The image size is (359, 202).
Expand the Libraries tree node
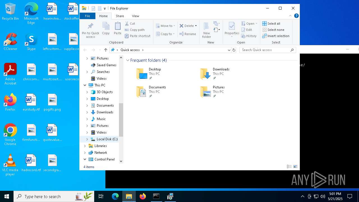(x=85, y=146)
